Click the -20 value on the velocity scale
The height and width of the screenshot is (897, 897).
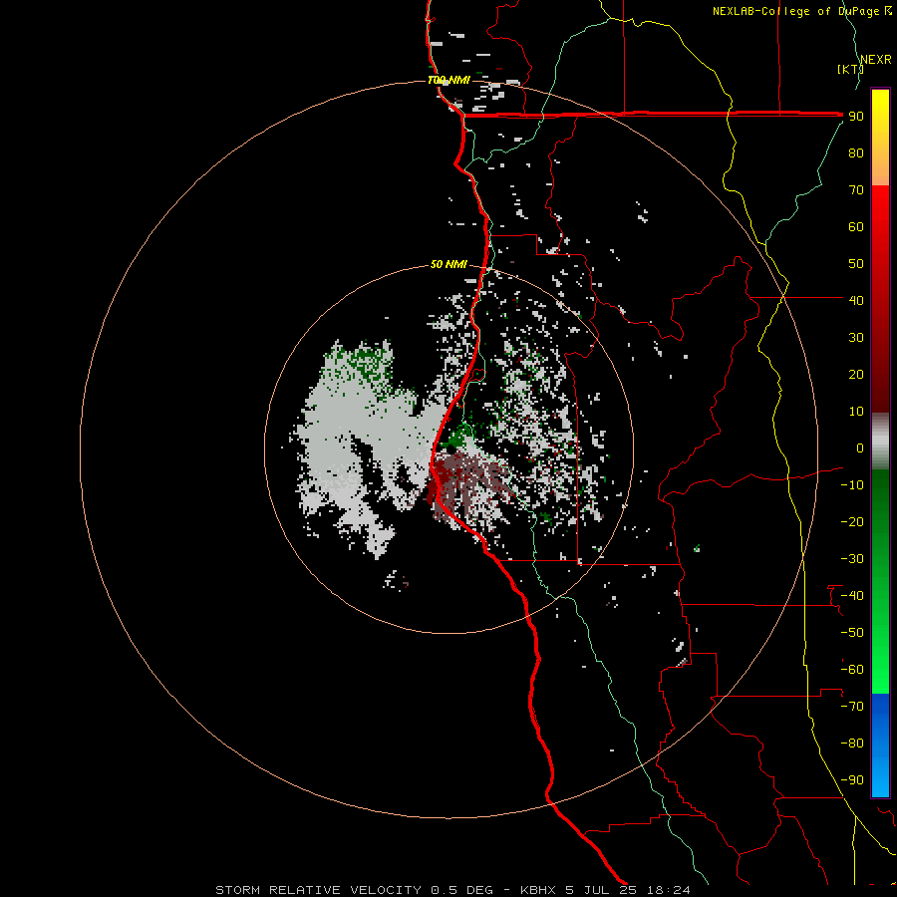(x=852, y=521)
